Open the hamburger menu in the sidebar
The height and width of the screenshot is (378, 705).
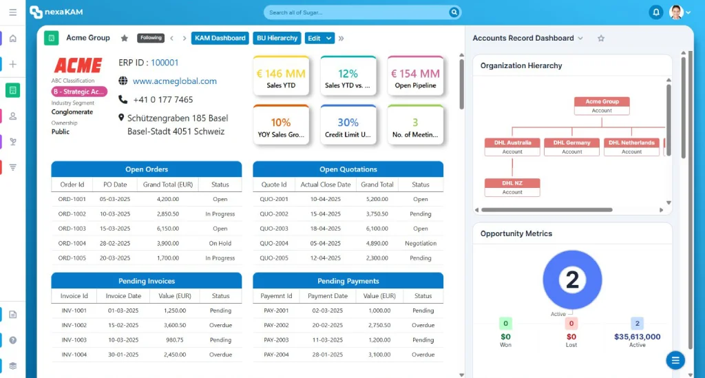(12, 12)
